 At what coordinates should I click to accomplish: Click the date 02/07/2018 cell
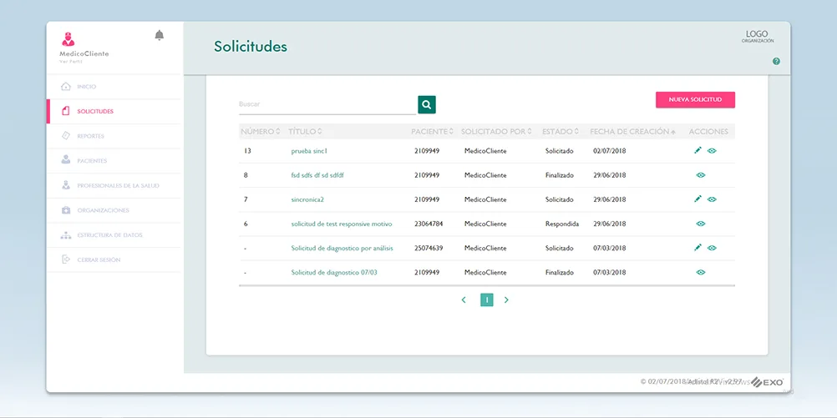pos(610,151)
